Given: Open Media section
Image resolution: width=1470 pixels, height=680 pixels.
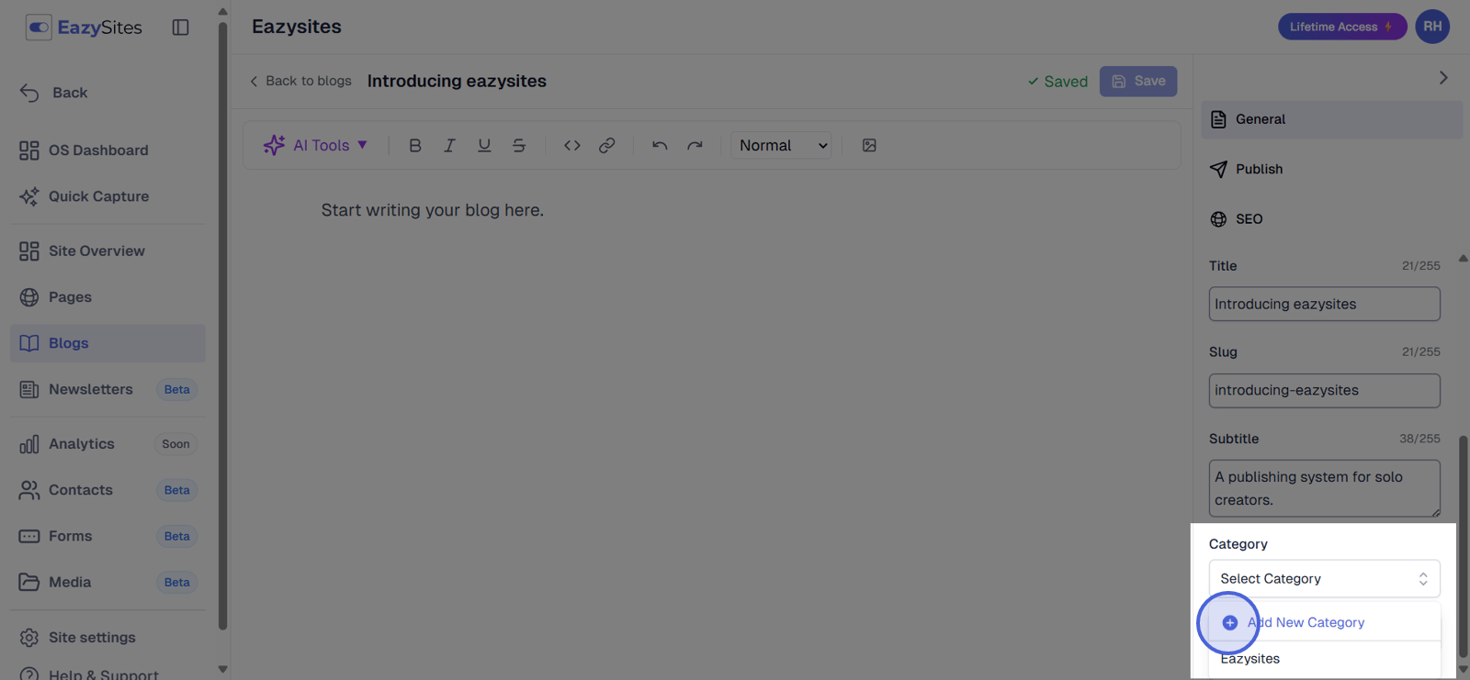Looking at the screenshot, I should [x=107, y=582].
